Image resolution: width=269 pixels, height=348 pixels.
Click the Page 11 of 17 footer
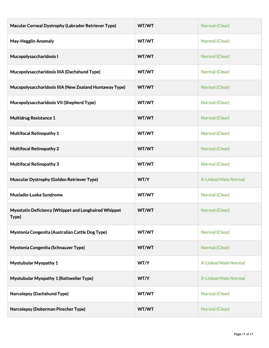244,334
